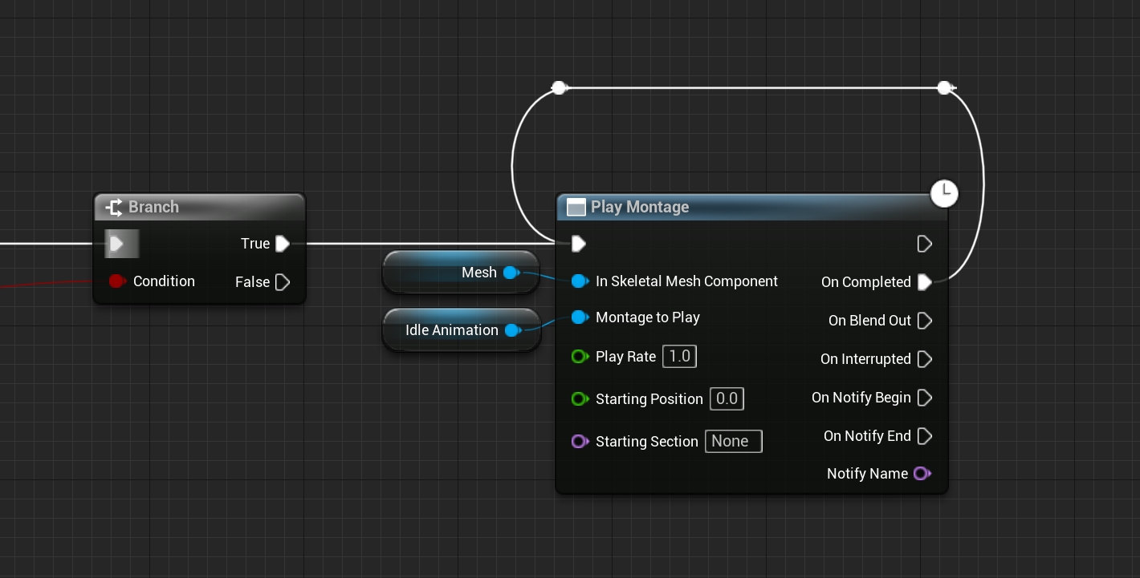The width and height of the screenshot is (1140, 578).
Task: Edit the Starting Position value field
Action: point(727,399)
